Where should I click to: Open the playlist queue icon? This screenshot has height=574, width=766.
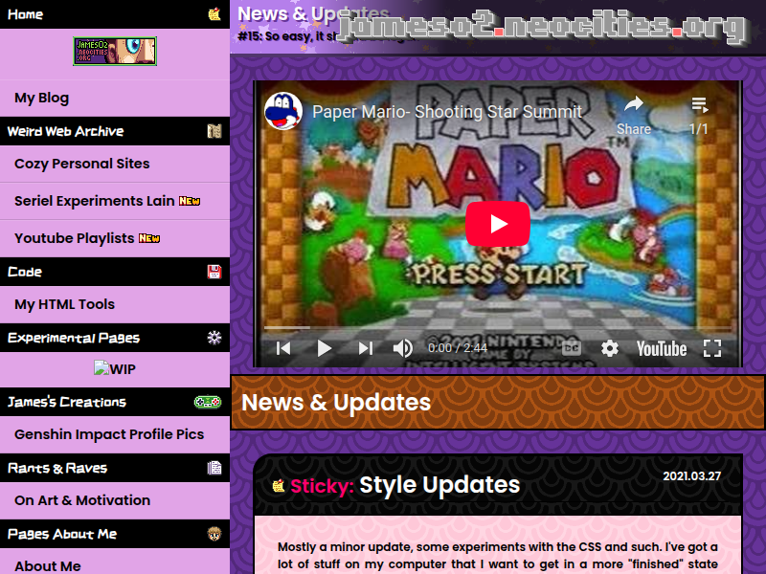click(700, 104)
